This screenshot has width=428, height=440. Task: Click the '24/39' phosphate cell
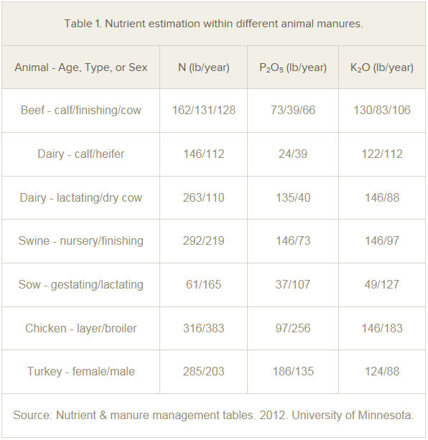pyautogui.click(x=293, y=154)
